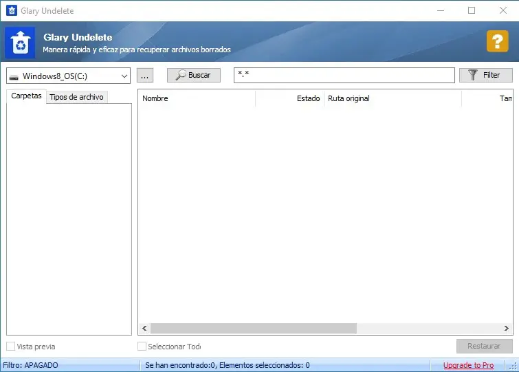Open the Filter button with funnel icon
Screen dimensions: 519x372
pos(485,75)
